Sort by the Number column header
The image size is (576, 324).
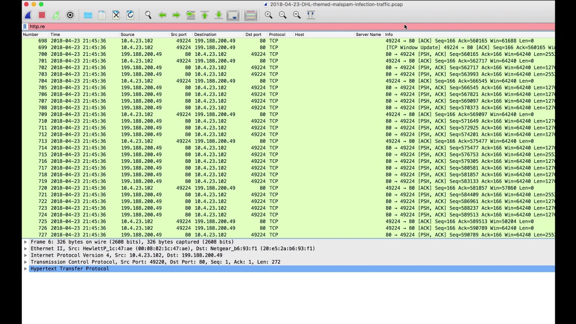point(36,34)
